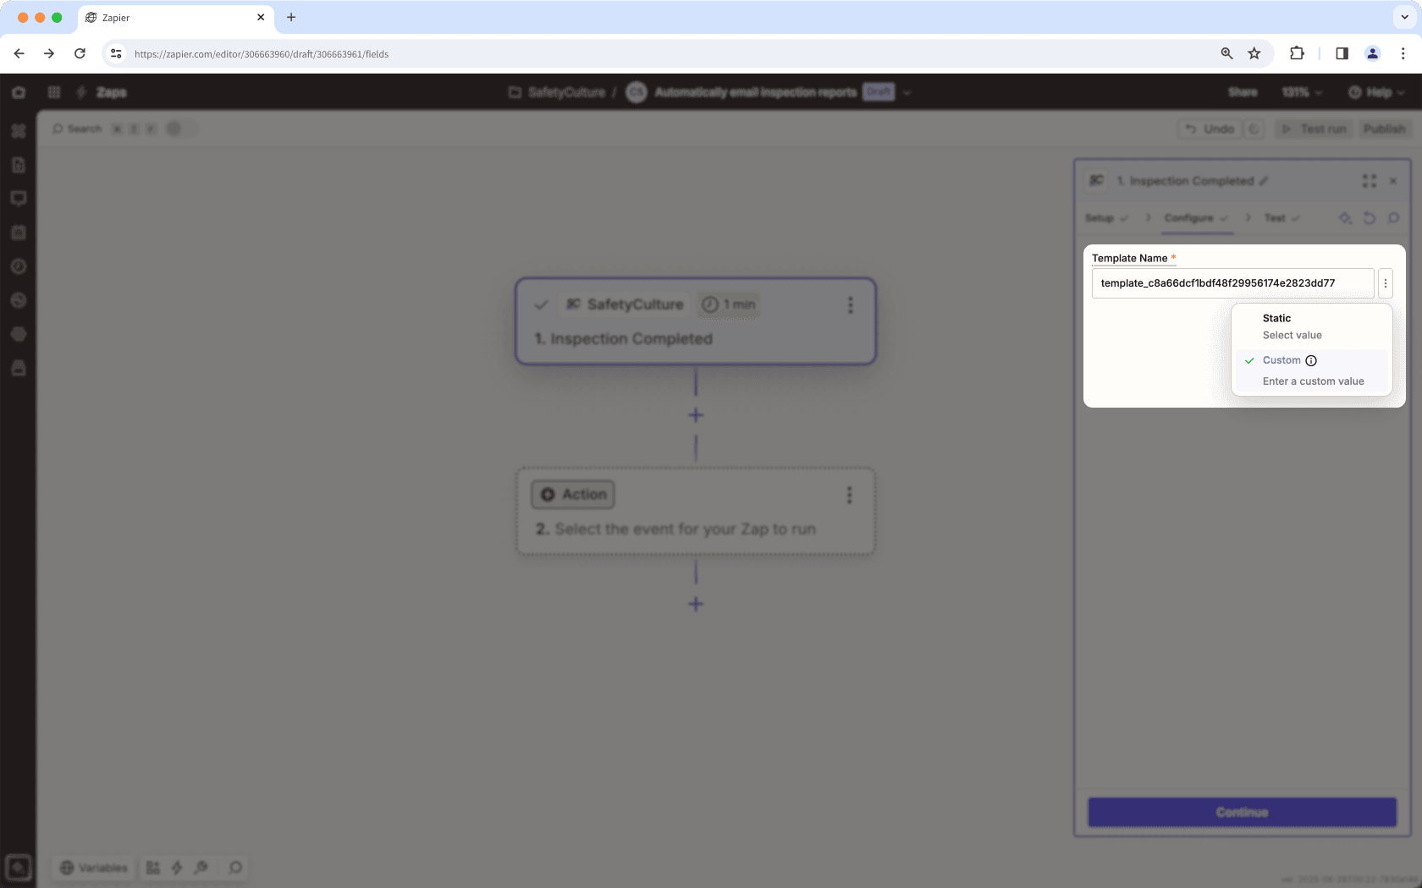The image size is (1422, 888).
Task: Open the Zapier home icon in sidebar
Action: click(19, 92)
